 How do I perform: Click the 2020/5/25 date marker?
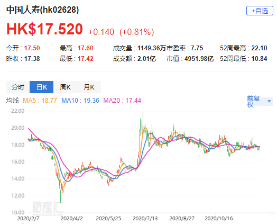[108, 219]
